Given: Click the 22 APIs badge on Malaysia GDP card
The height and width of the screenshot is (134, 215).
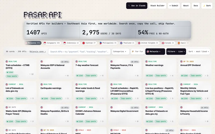Looking at the screenshot, I should pos(65,62).
